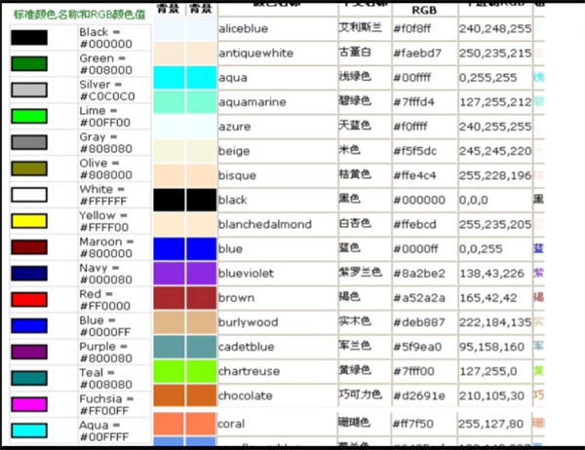The width and height of the screenshot is (585, 450).
Task: Select the coral color block
Action: click(185, 424)
